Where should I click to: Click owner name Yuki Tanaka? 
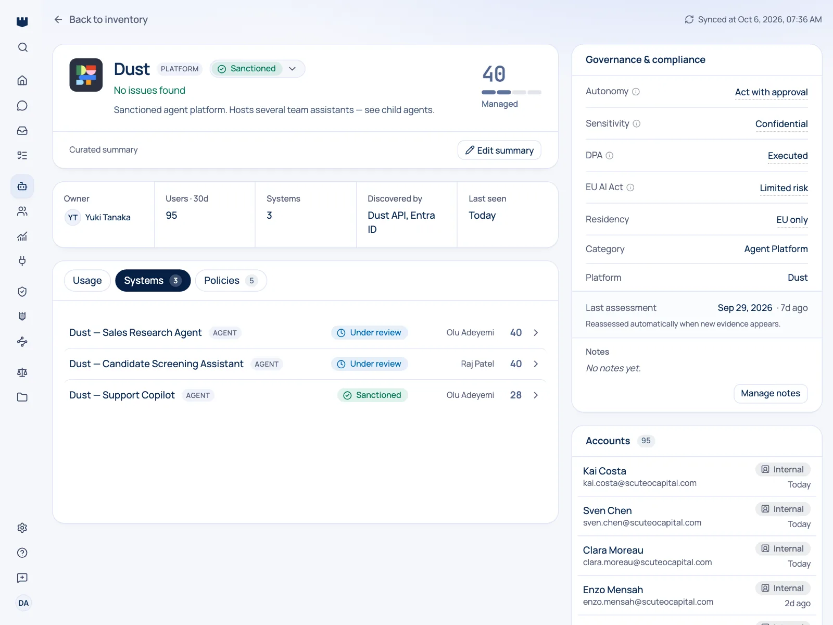pyautogui.click(x=108, y=218)
